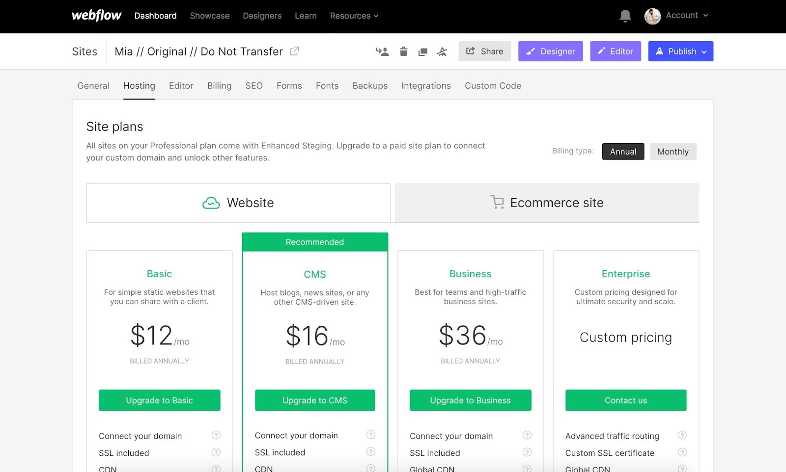Select the Hosting settings tab

[x=139, y=86]
